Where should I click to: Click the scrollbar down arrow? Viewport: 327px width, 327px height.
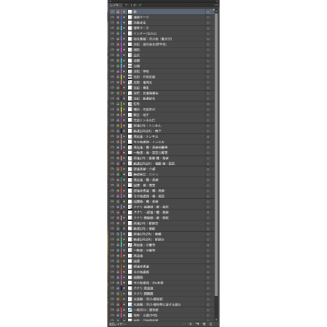pos(216,320)
